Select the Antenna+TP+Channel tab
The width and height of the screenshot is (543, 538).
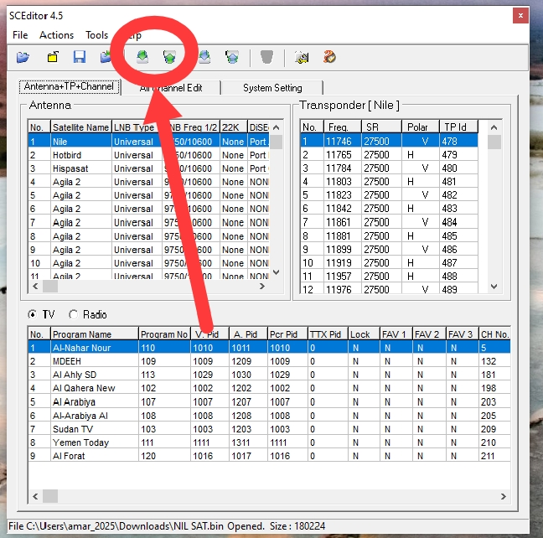click(71, 87)
